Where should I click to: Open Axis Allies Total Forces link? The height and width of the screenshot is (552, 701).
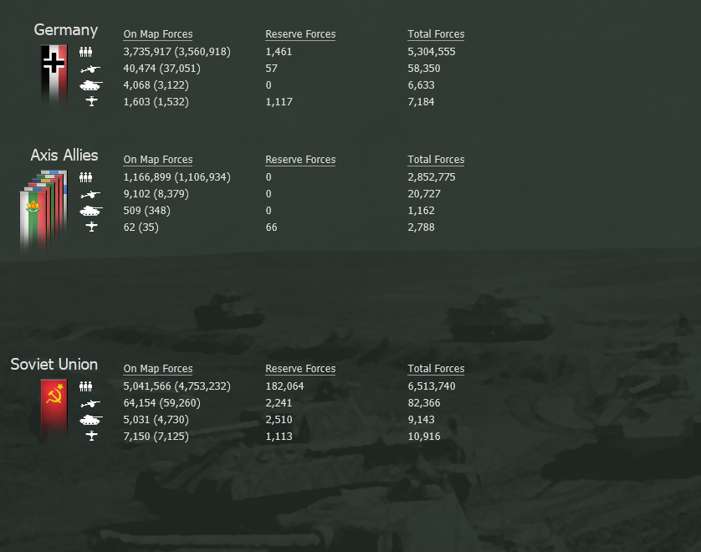click(436, 160)
